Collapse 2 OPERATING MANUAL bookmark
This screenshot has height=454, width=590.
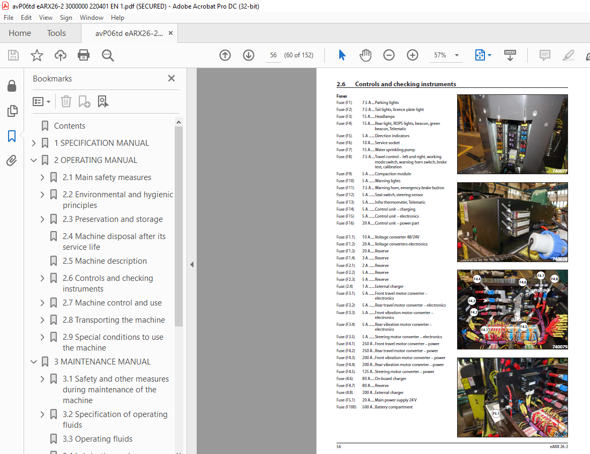point(33,160)
